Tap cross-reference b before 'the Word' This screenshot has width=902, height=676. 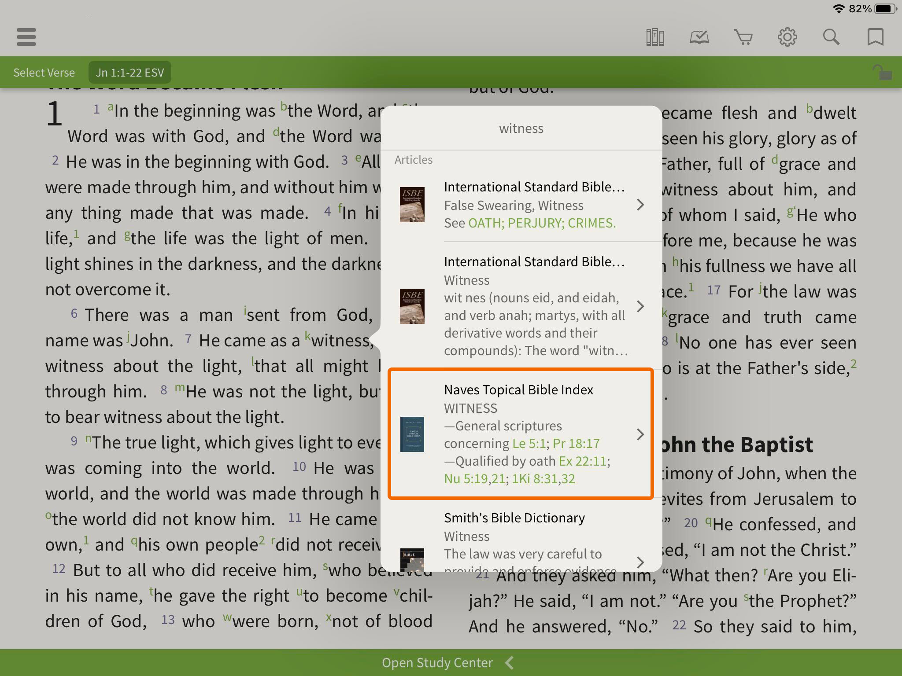pos(284,107)
